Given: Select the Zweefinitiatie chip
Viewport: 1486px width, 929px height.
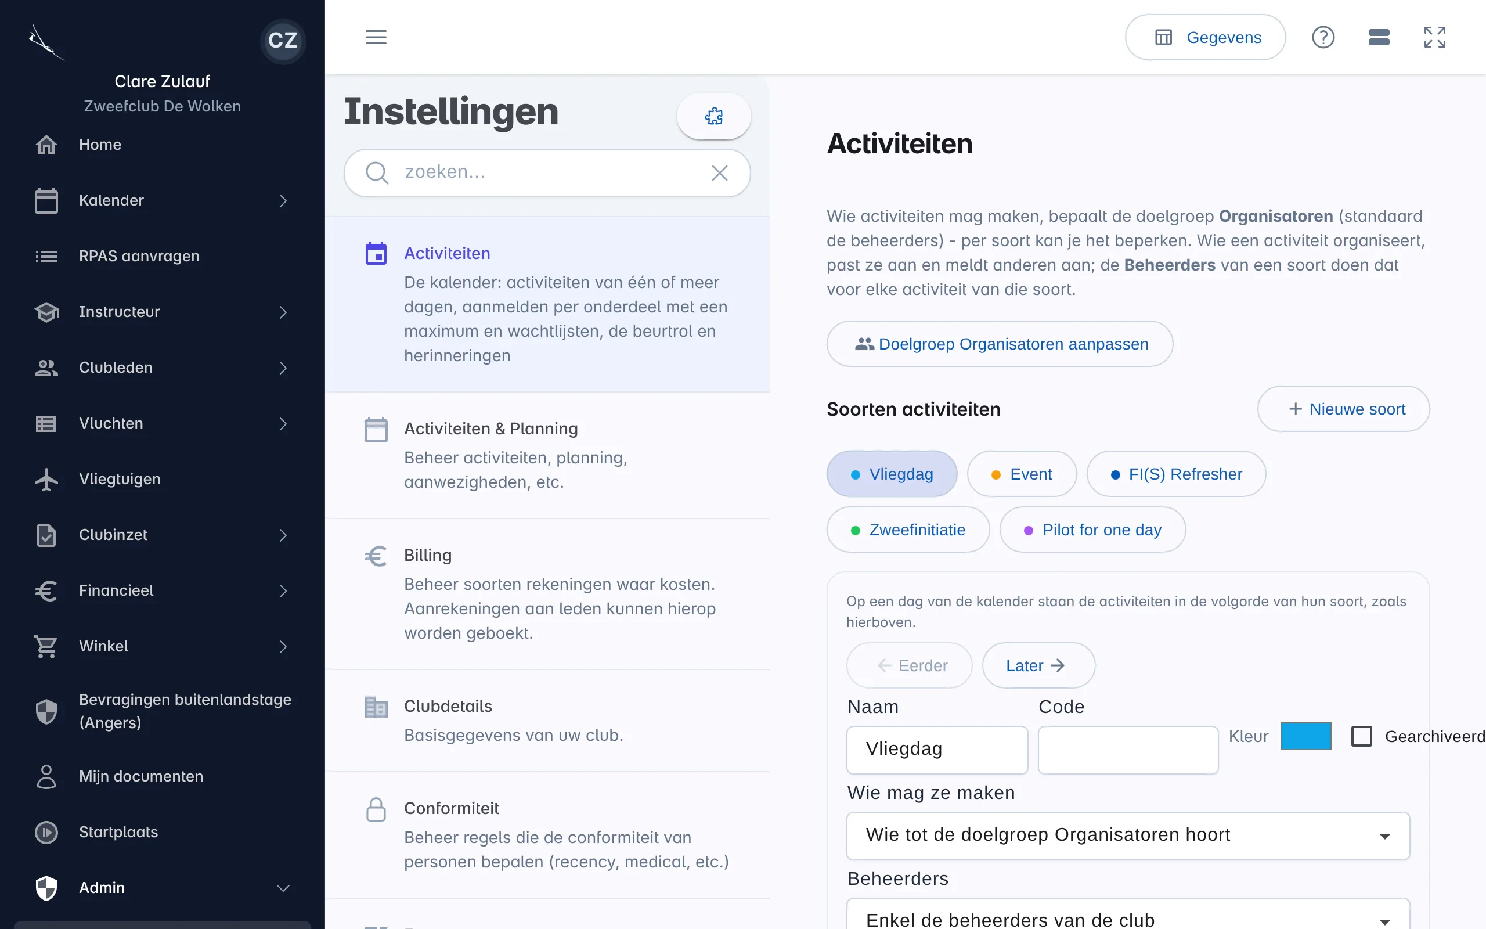Looking at the screenshot, I should click(x=908, y=530).
